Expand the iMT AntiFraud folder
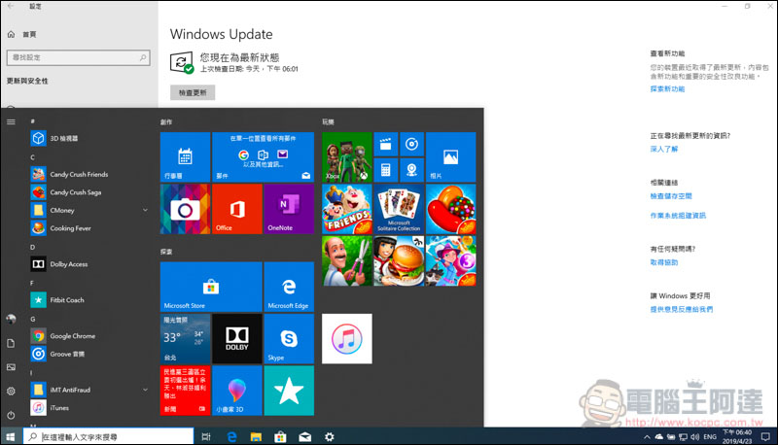 (x=89, y=390)
